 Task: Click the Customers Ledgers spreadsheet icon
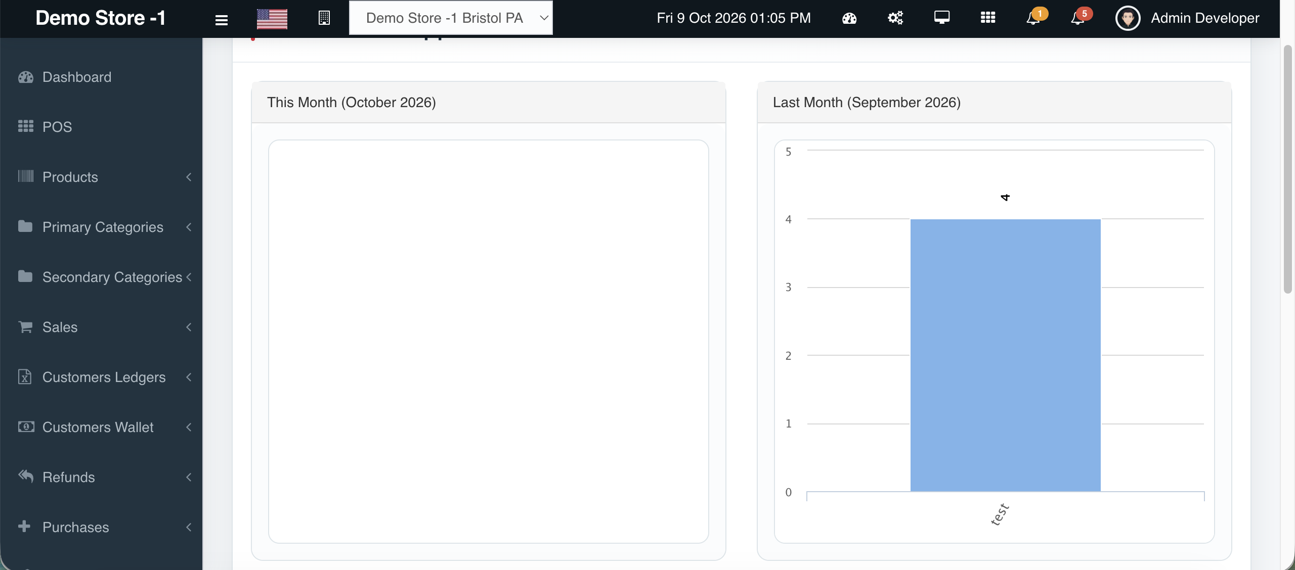click(25, 376)
